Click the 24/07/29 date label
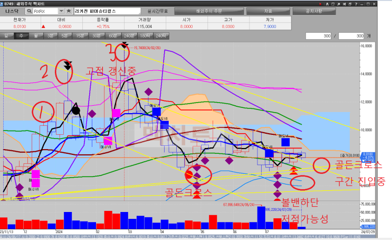This screenshot has height=240, width=392. point(369,232)
